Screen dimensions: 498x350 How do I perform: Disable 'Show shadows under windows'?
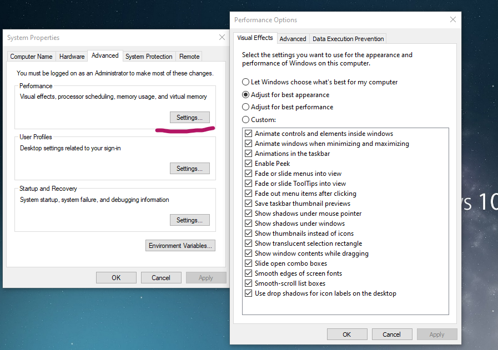click(248, 224)
